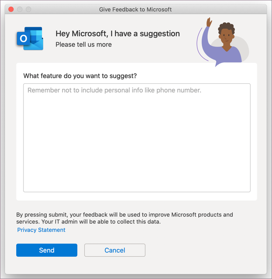272x279 pixels.
Task: Focus the feature suggestion text box
Action: click(x=137, y=138)
